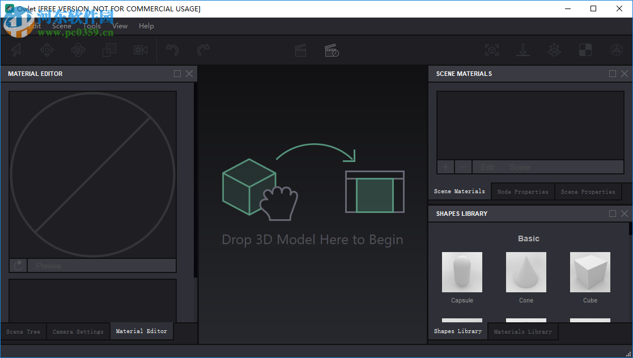Switch to the Materials Library tab
Image resolution: width=633 pixels, height=358 pixels.
[x=522, y=331]
